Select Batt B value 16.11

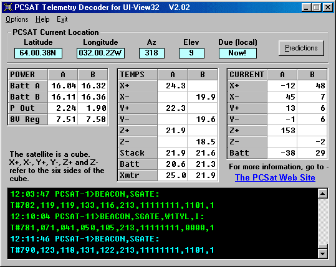point(63,97)
